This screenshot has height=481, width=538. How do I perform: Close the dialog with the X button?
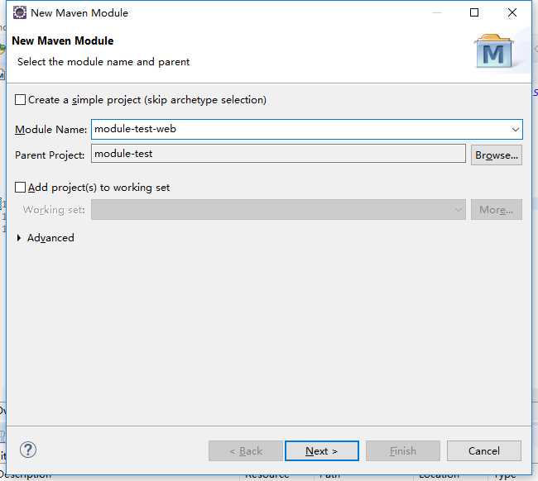point(512,12)
